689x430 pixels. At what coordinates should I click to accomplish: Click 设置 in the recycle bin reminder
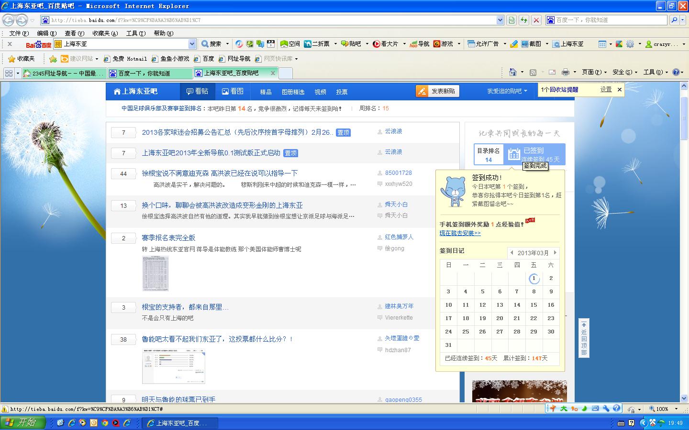[x=606, y=89]
